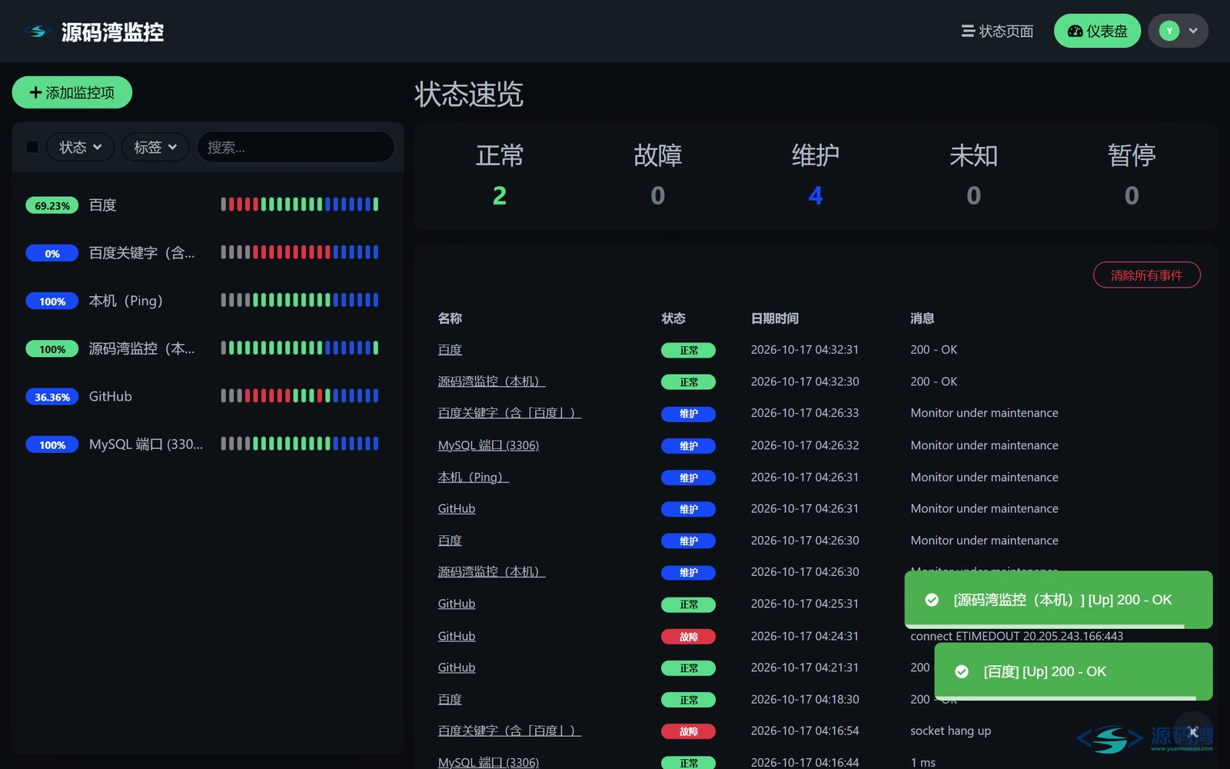Screen dimensions: 1230x769
Task: Open the 标签 filter dropdown
Action: click(x=155, y=147)
